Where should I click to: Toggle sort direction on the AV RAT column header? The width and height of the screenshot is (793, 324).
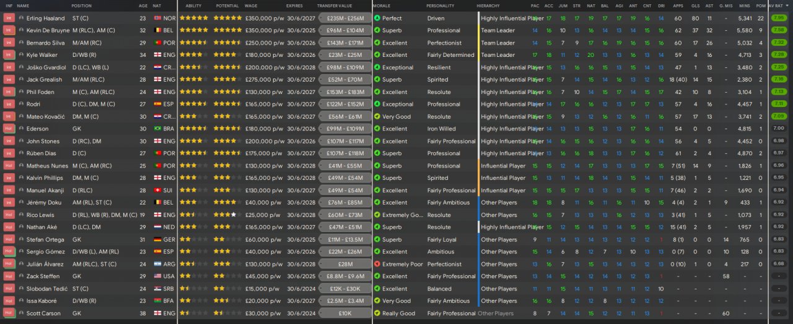(778, 6)
